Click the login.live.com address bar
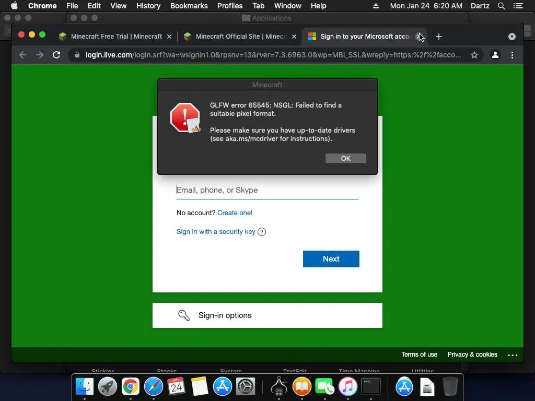The width and height of the screenshot is (535, 401). click(x=273, y=55)
